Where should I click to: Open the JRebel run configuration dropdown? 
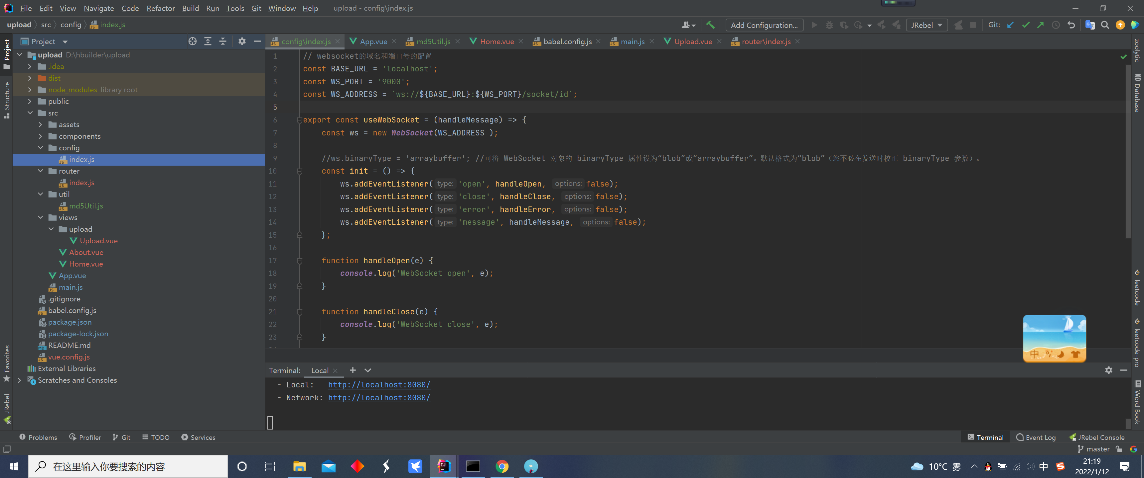pyautogui.click(x=927, y=25)
